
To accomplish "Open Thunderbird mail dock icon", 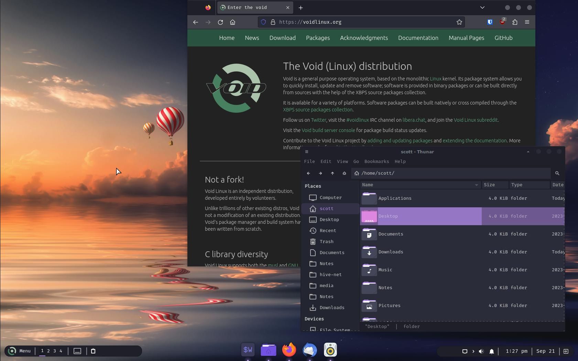I will (x=310, y=350).
